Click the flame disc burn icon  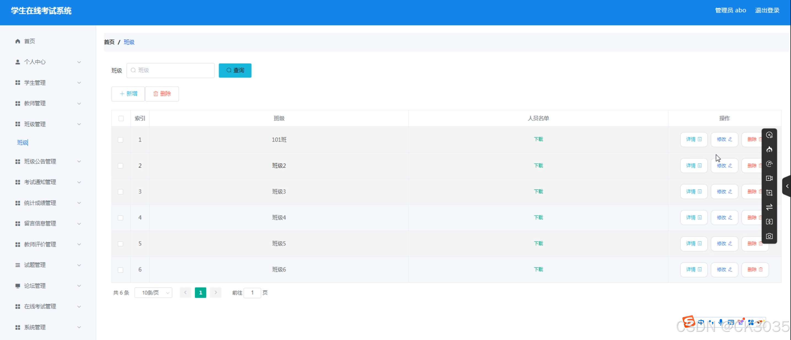(x=769, y=149)
